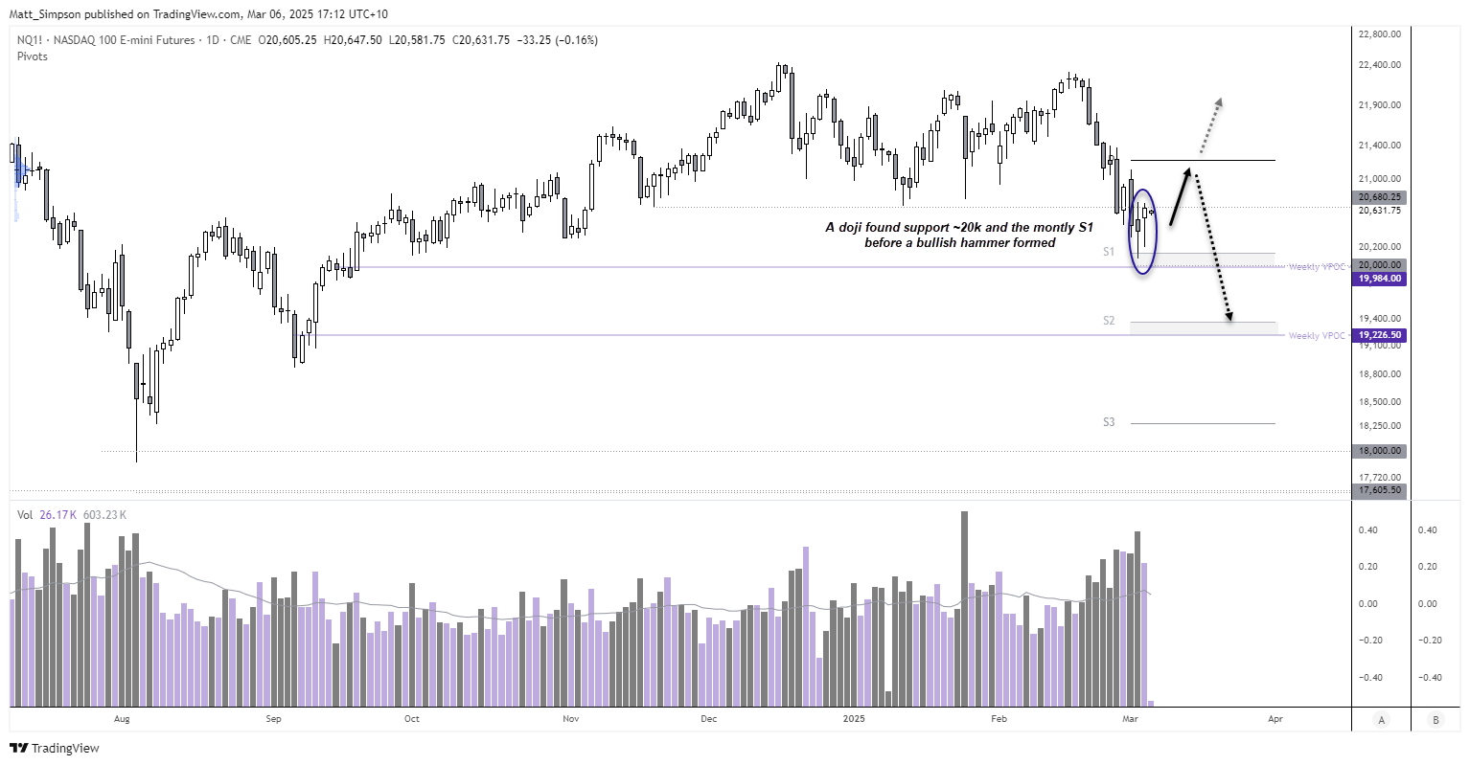Click the 19,226.50 purple price label
Screen dimensions: 1470x765
point(1380,336)
